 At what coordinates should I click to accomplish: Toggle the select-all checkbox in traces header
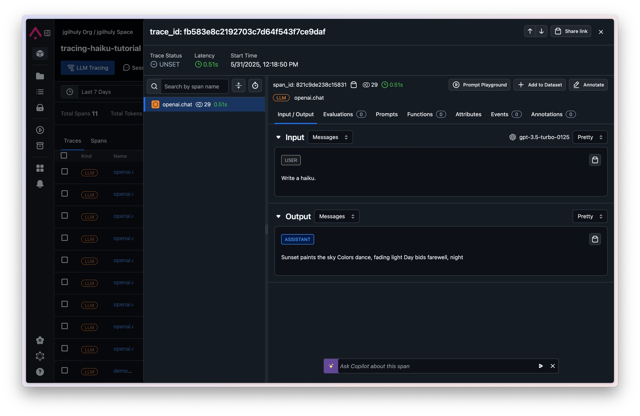pyautogui.click(x=64, y=156)
